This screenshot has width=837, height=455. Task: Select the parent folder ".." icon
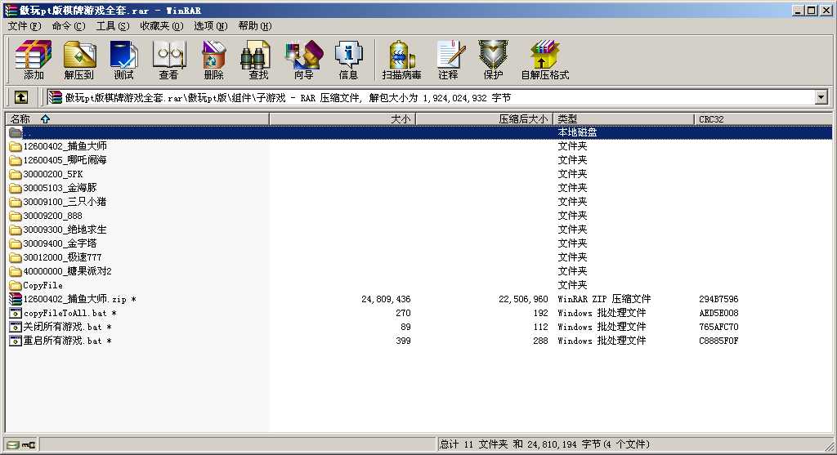point(15,132)
